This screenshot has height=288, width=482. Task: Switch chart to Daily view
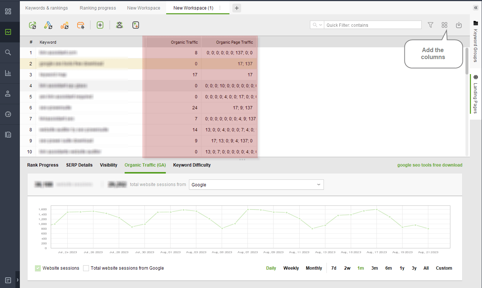point(271,268)
